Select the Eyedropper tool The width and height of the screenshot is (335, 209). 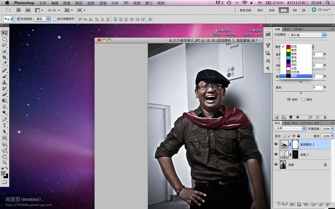4,63
